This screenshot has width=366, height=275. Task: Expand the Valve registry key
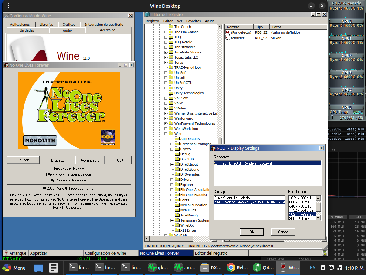[166, 103]
